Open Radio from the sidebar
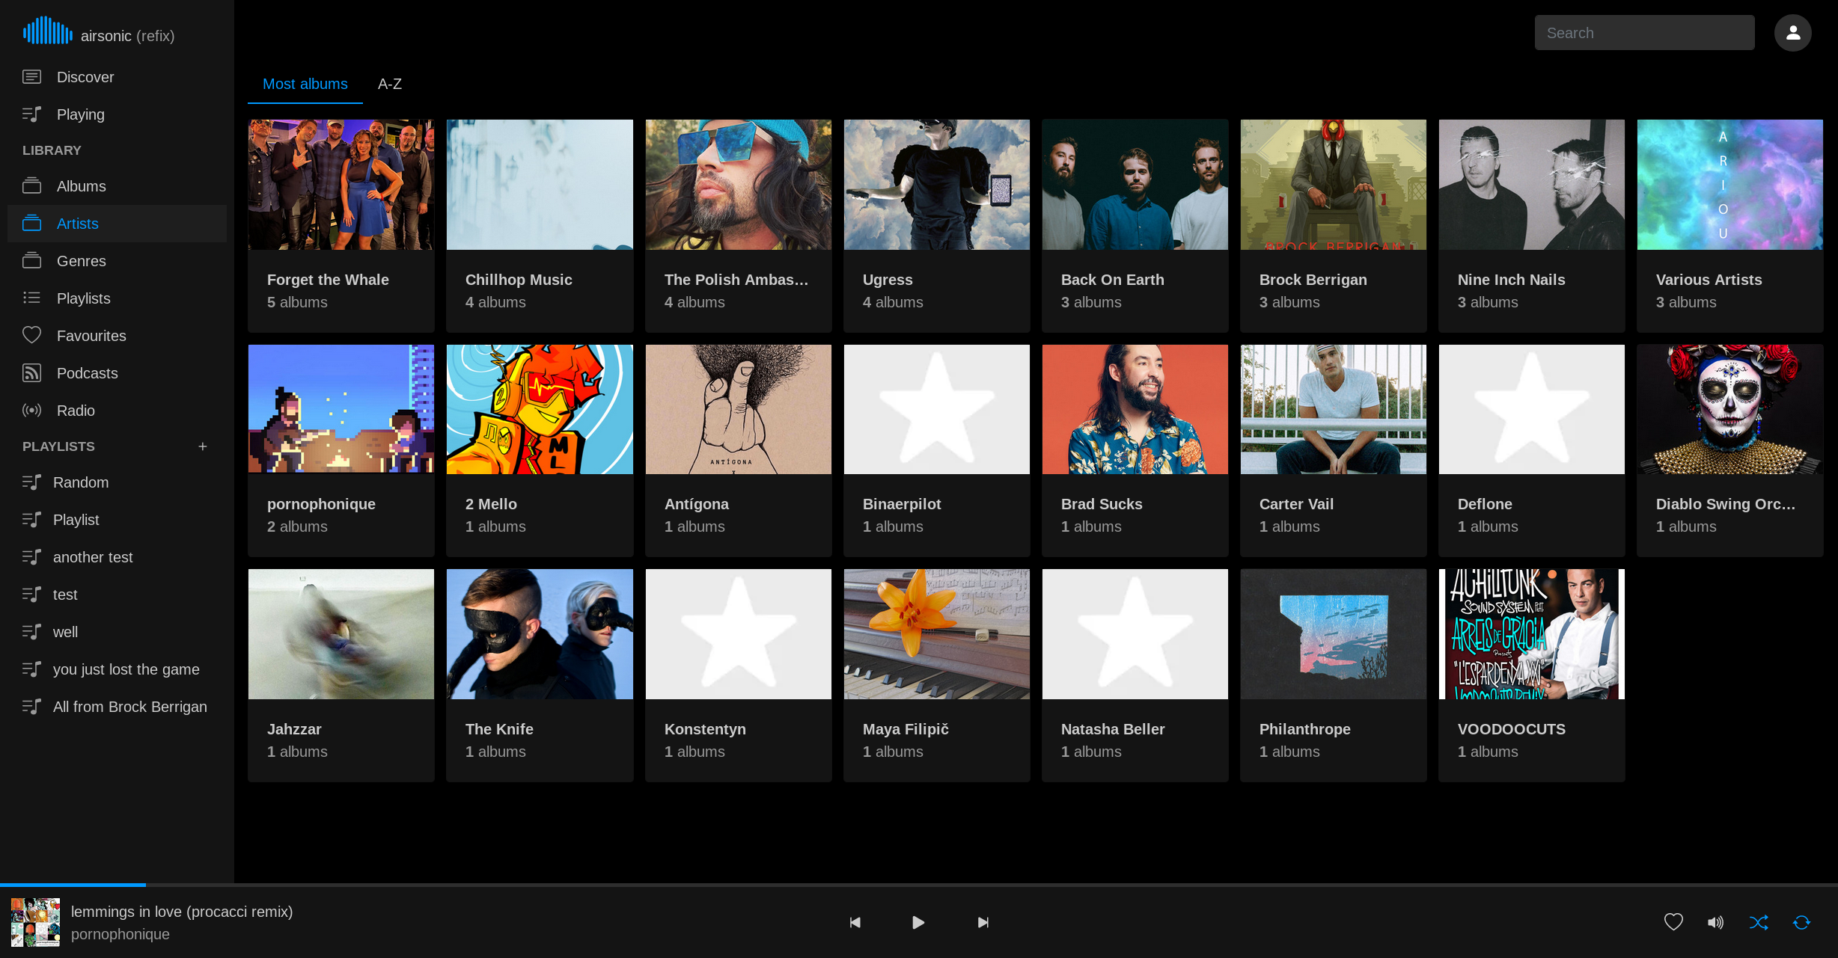This screenshot has width=1838, height=958. click(76, 411)
